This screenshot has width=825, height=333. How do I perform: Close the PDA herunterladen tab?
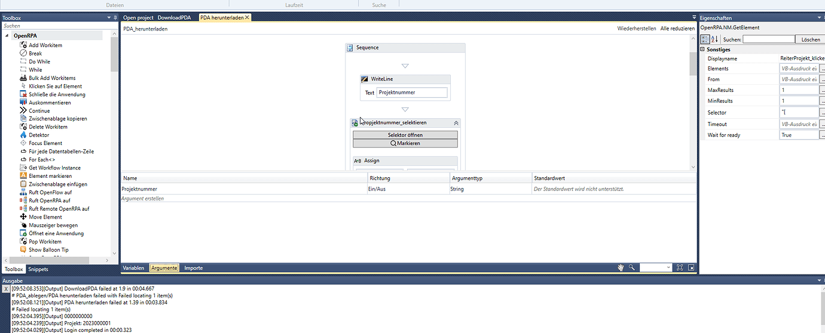[247, 18]
